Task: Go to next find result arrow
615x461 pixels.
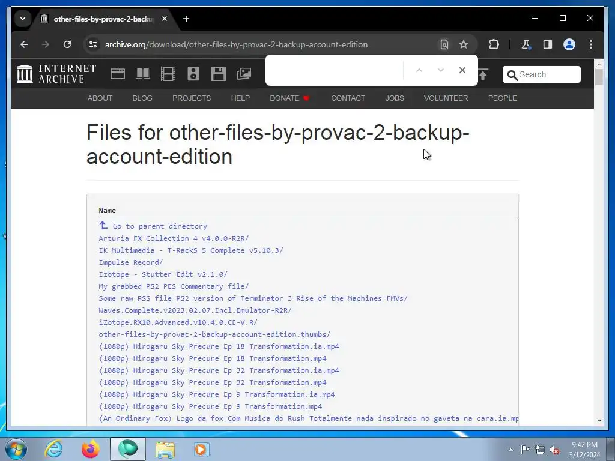Action: 440,70
